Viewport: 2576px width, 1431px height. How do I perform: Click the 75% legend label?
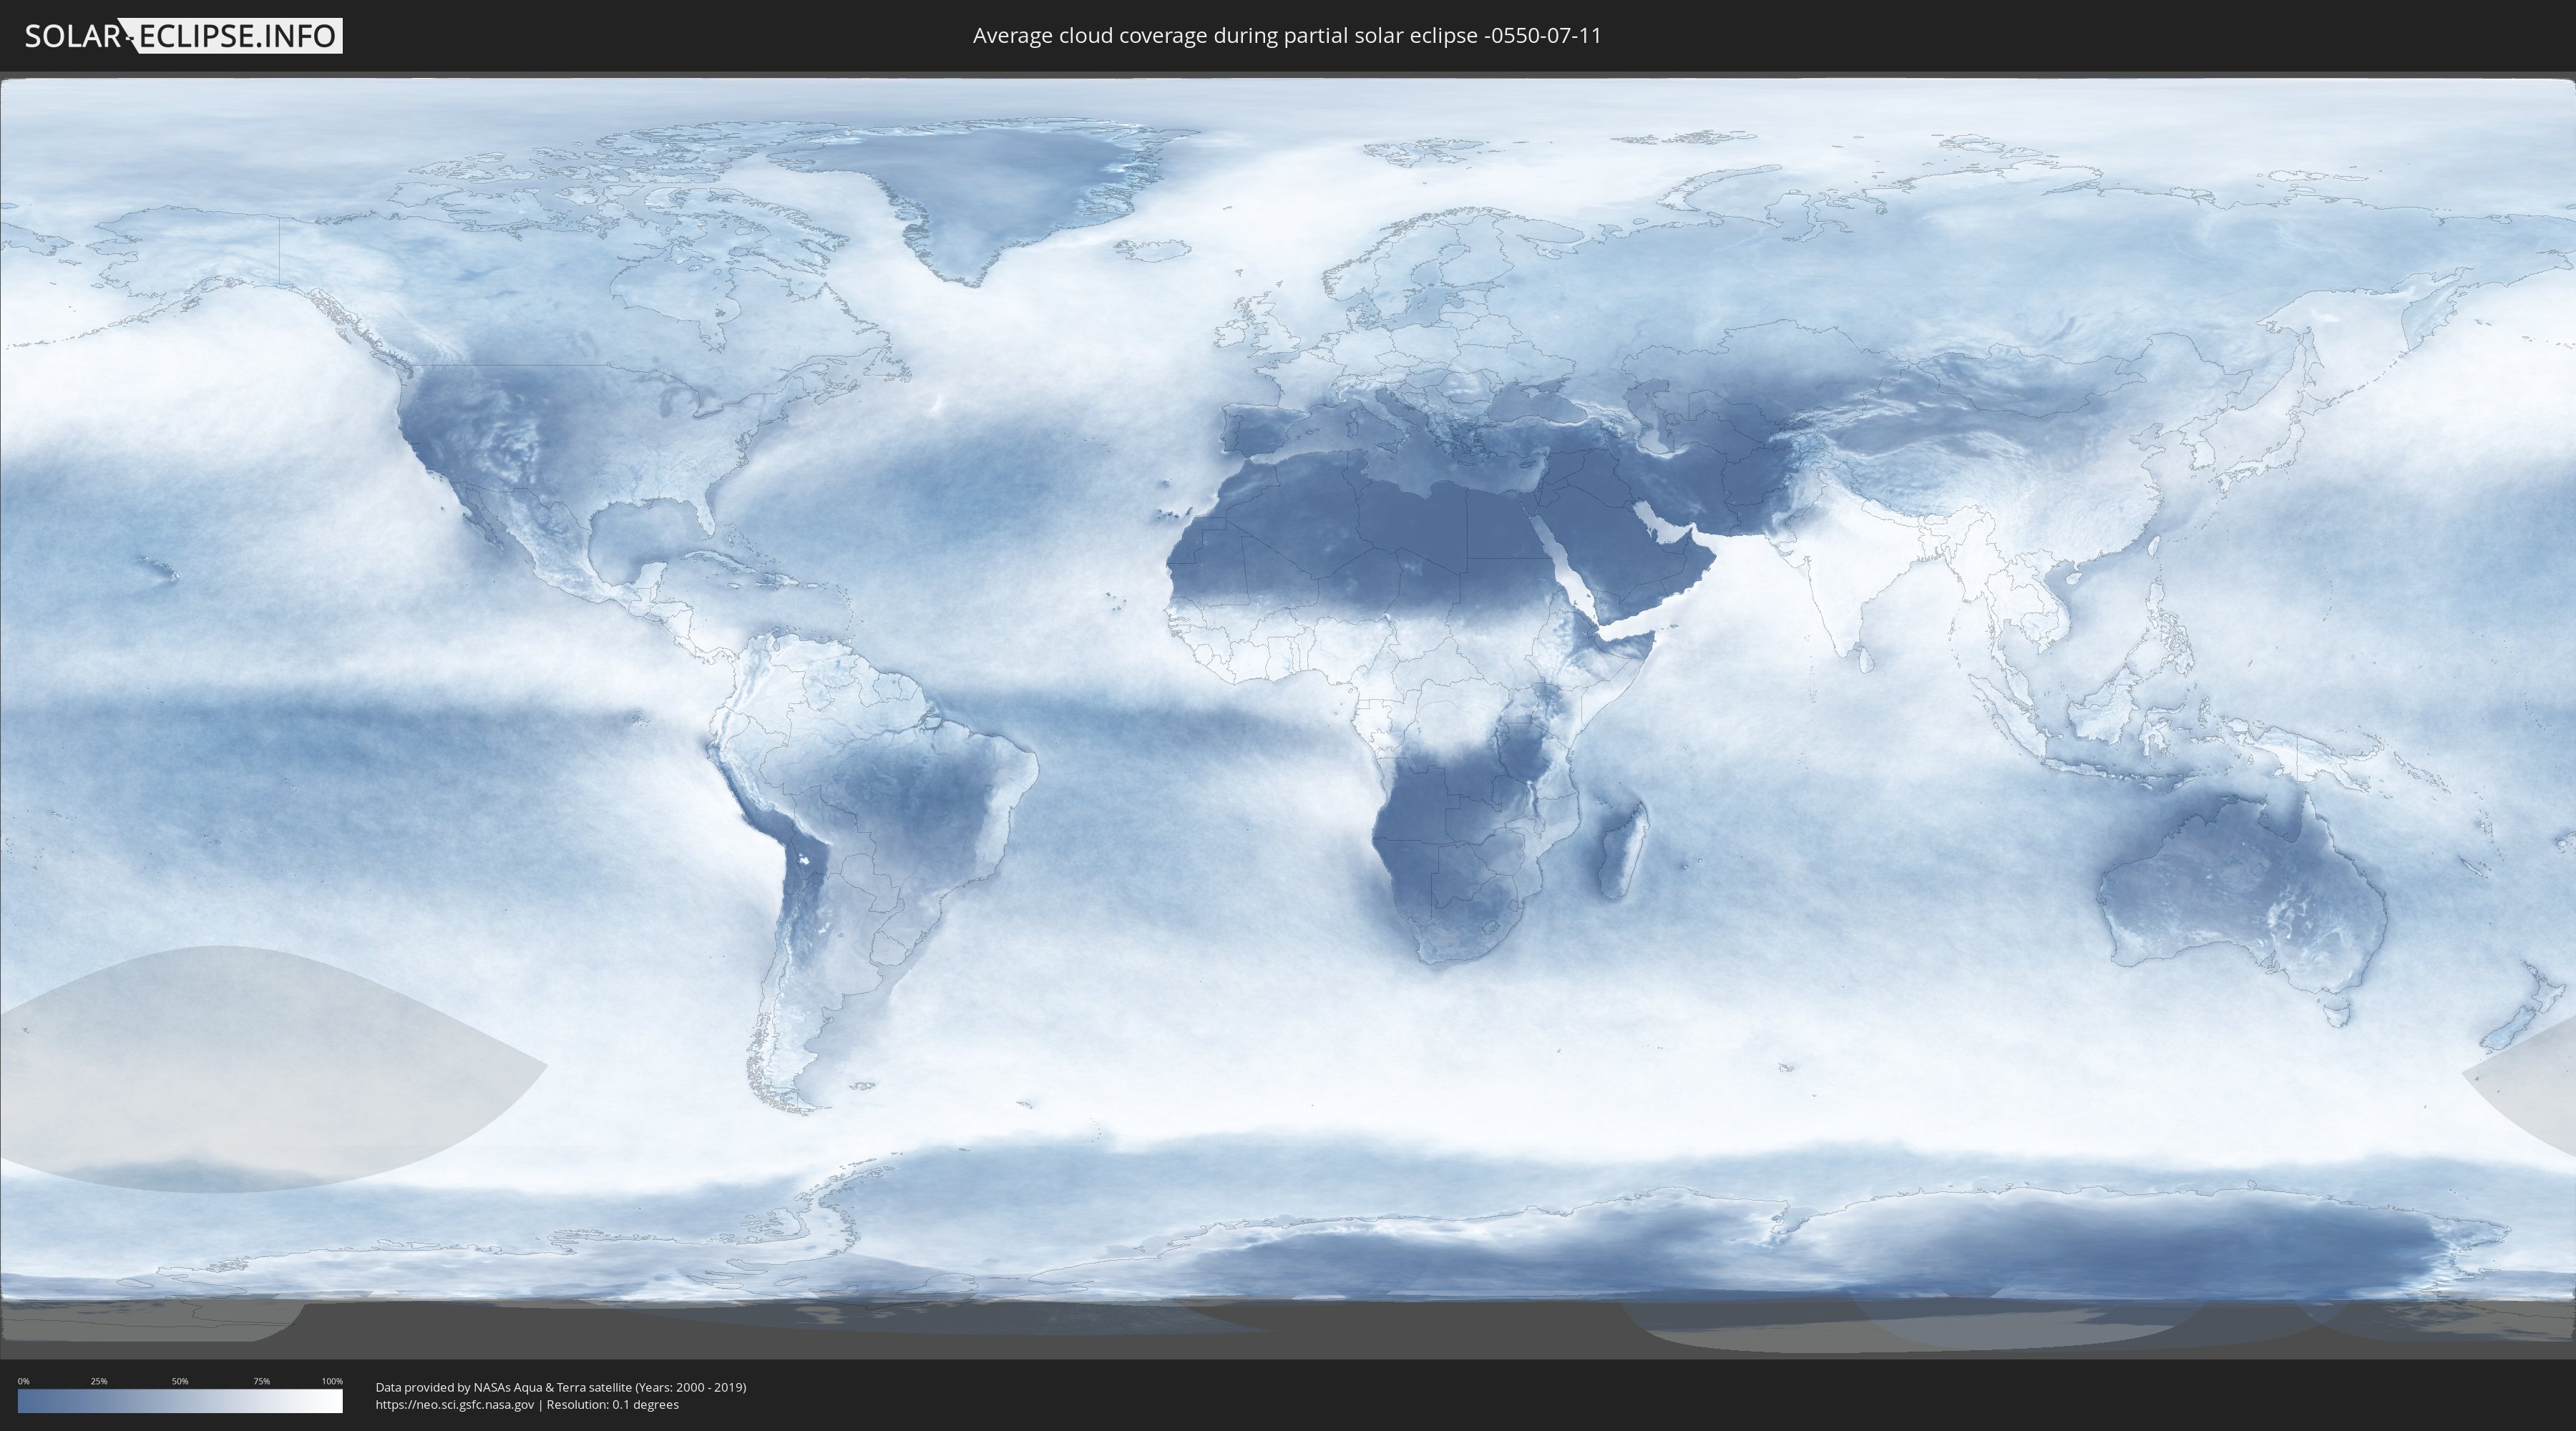pyautogui.click(x=261, y=1381)
